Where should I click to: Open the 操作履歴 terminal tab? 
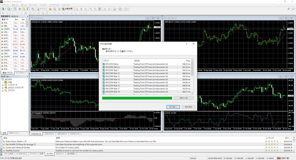coord(71,154)
